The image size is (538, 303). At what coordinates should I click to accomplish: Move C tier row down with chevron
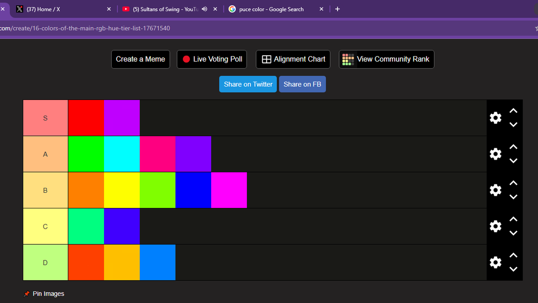[514, 233]
